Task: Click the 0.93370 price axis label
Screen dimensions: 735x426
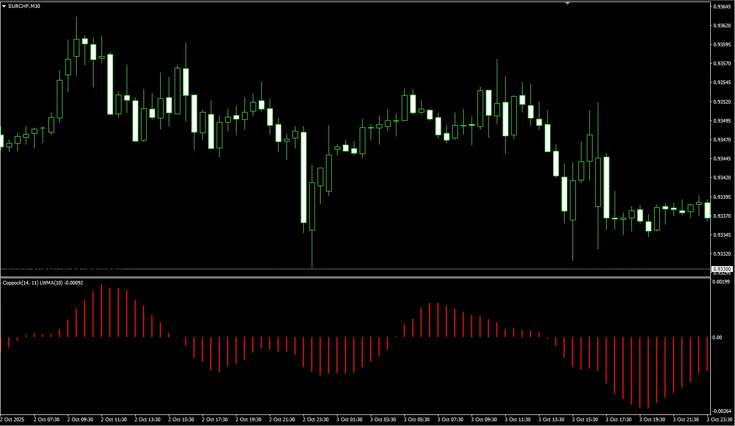Action: [x=722, y=216]
